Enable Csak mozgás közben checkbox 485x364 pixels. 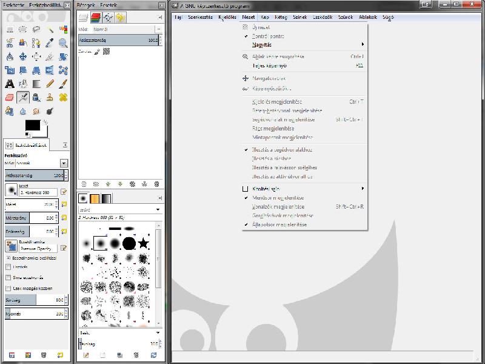(8, 289)
